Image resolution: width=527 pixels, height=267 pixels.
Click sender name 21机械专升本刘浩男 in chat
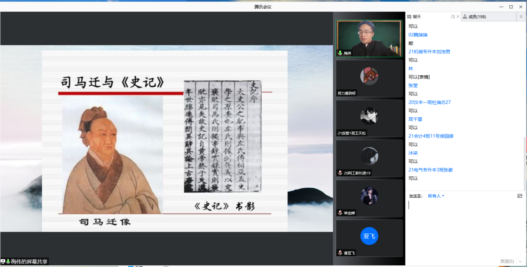point(429,52)
